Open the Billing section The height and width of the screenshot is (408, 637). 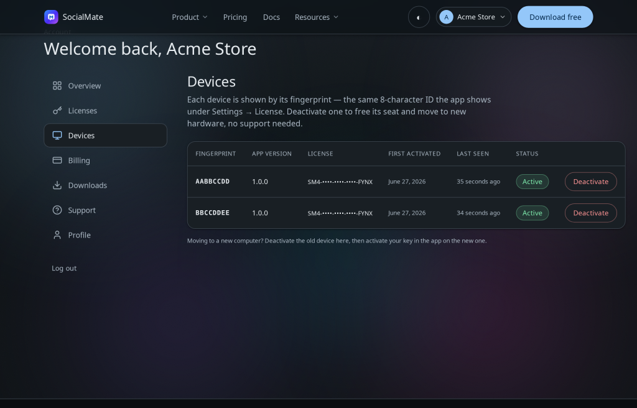click(106, 160)
